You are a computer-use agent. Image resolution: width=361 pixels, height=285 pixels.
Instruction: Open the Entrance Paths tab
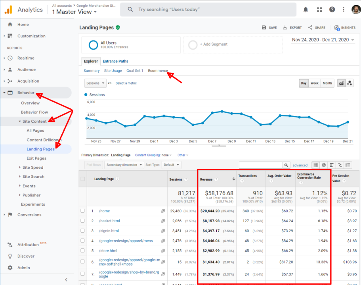[115, 61]
